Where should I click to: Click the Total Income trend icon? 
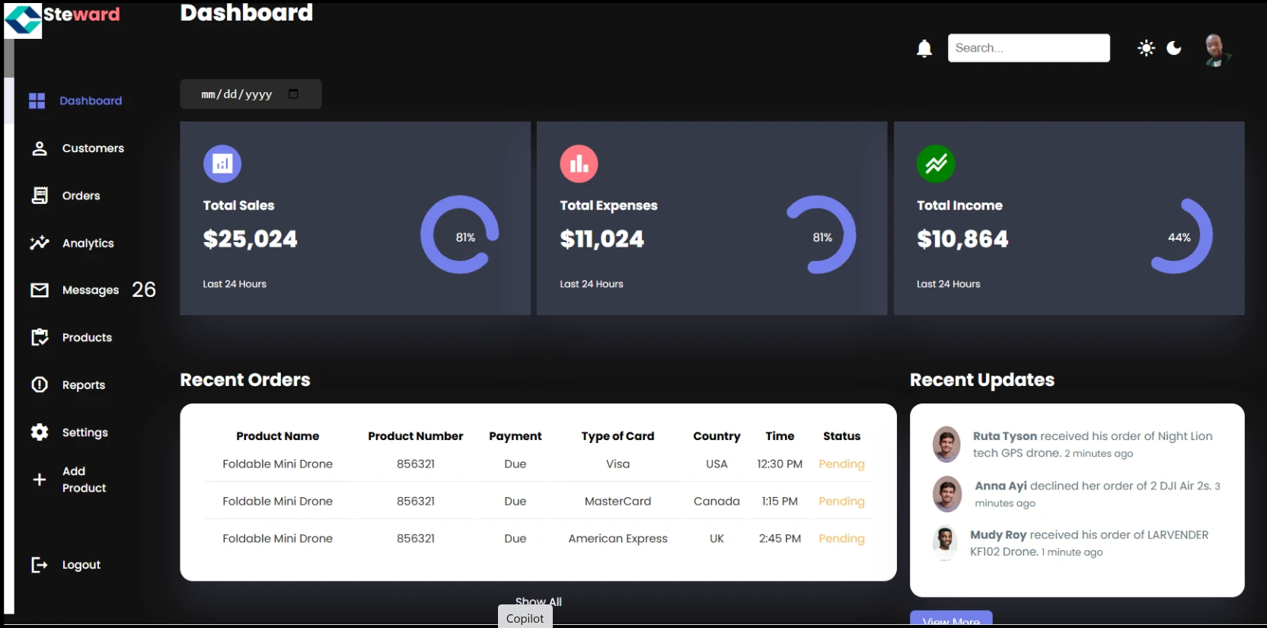coord(936,164)
